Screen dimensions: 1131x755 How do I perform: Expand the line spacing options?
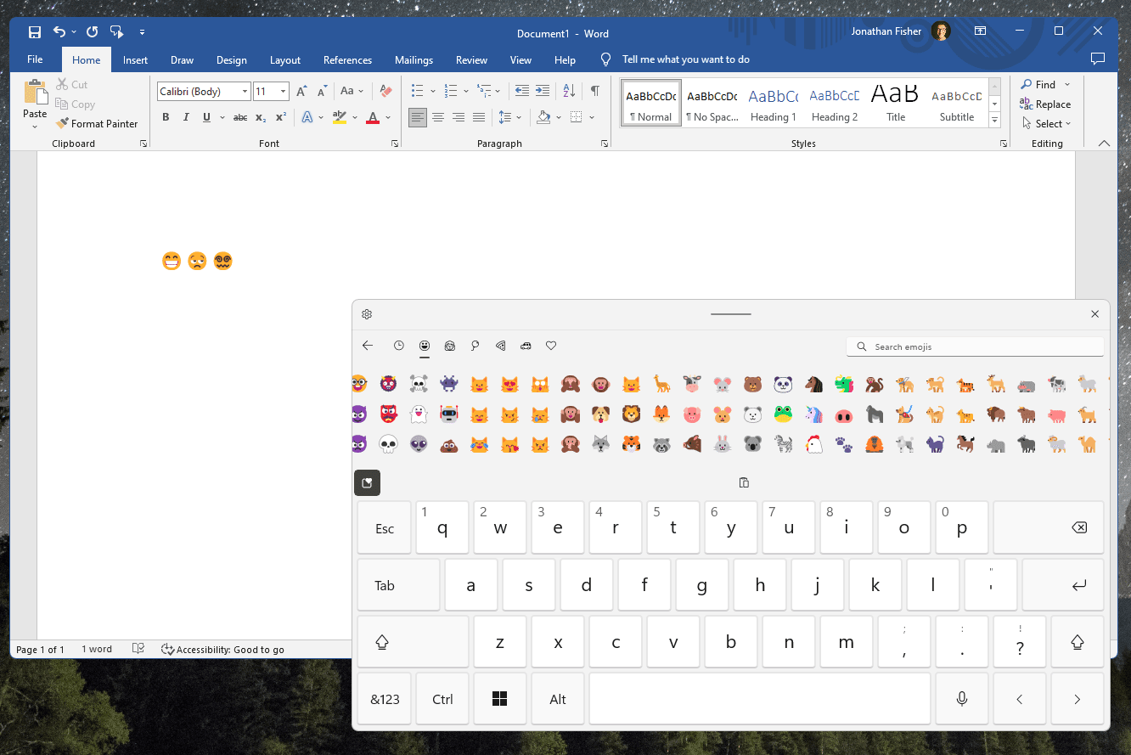point(519,118)
